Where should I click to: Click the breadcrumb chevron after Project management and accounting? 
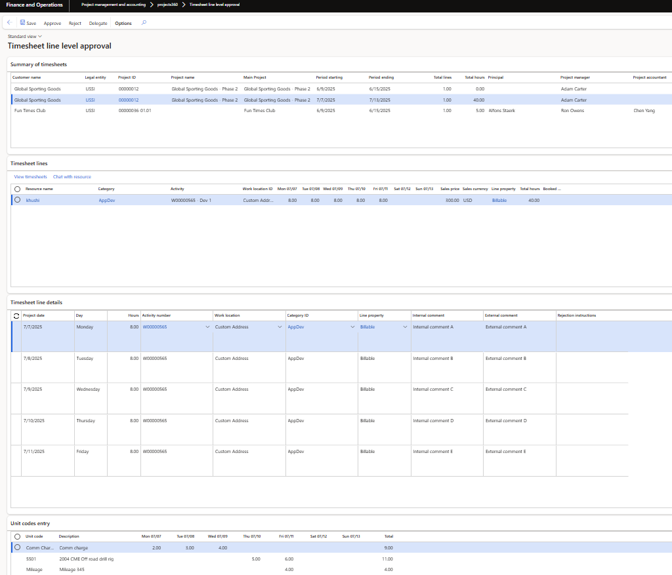[x=152, y=5]
